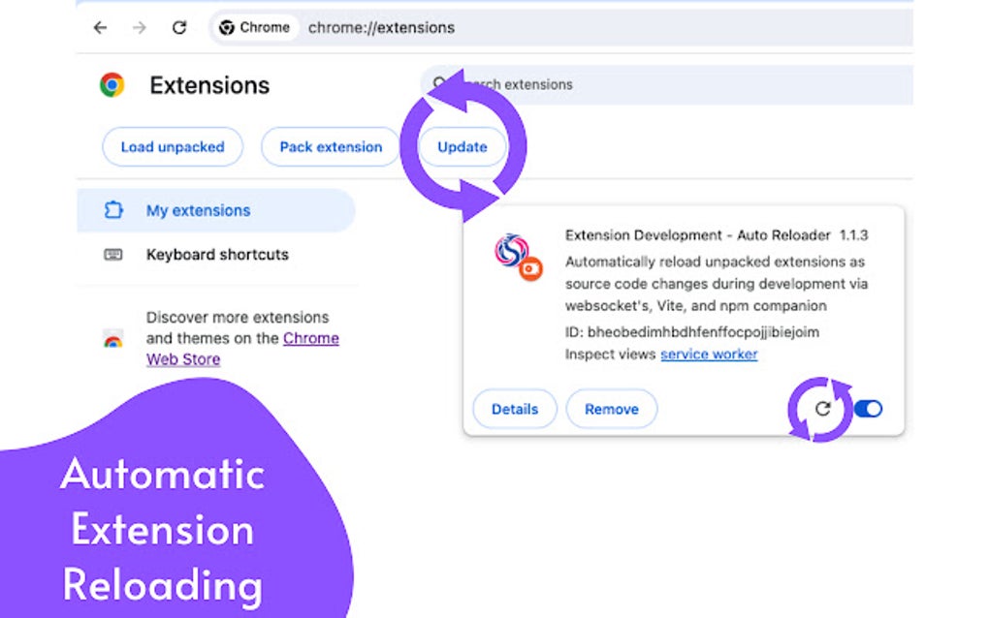
Task: Click the Chrome Web Store rainbow icon
Action: 112,338
